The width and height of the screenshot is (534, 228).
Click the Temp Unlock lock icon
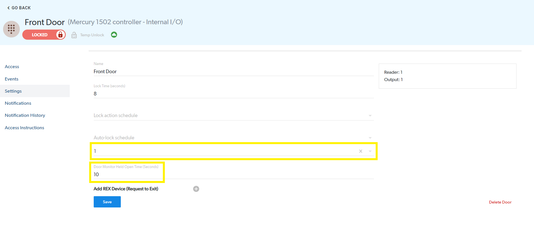tap(74, 35)
